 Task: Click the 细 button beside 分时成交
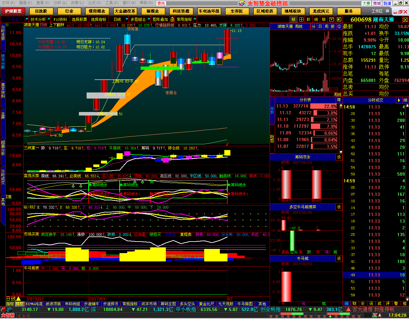tap(405, 100)
